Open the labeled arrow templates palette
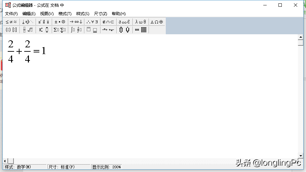 pos(108,30)
